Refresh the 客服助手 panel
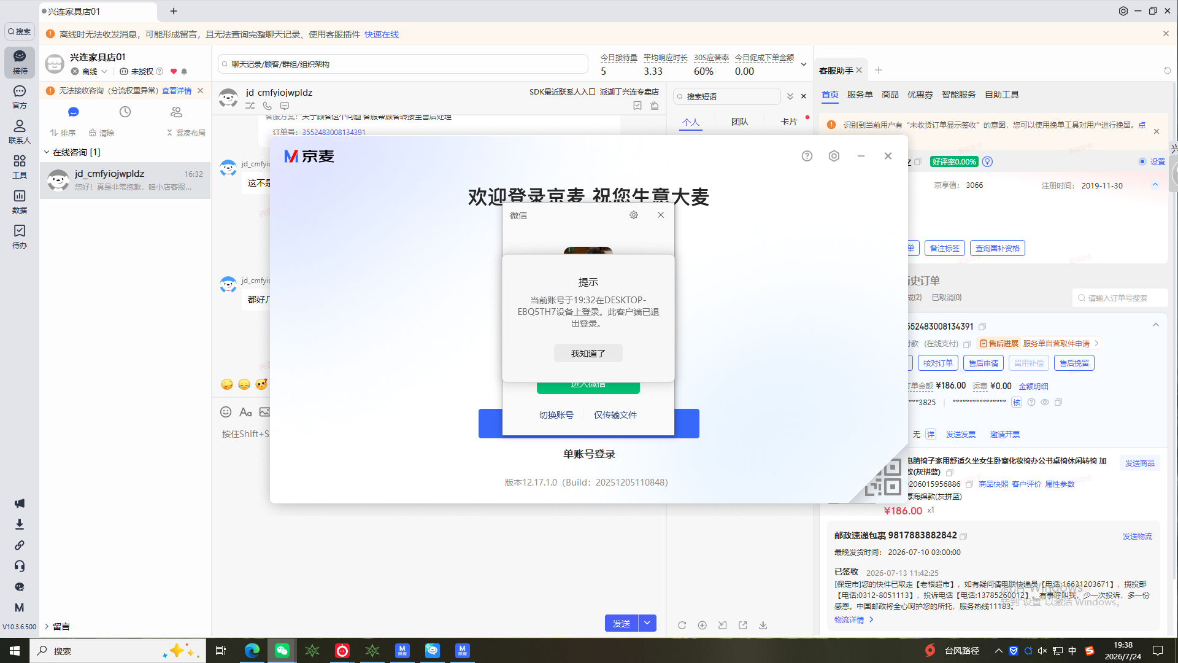The height and width of the screenshot is (663, 1178). (1168, 71)
